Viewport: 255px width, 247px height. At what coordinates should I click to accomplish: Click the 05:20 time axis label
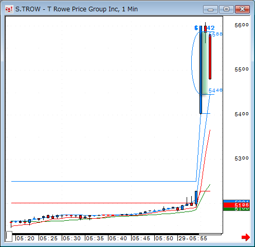tap(25, 238)
